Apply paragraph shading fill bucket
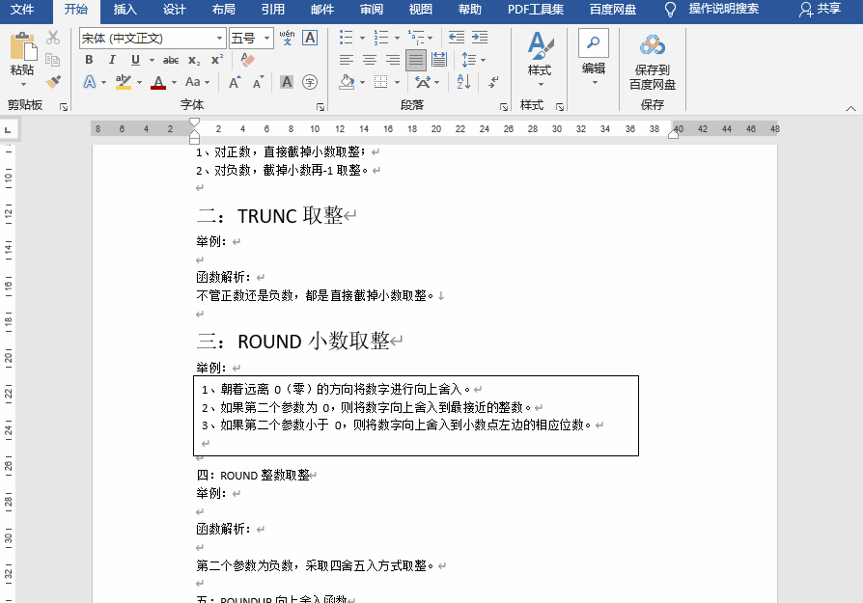Image resolution: width=863 pixels, height=603 pixels. (347, 83)
